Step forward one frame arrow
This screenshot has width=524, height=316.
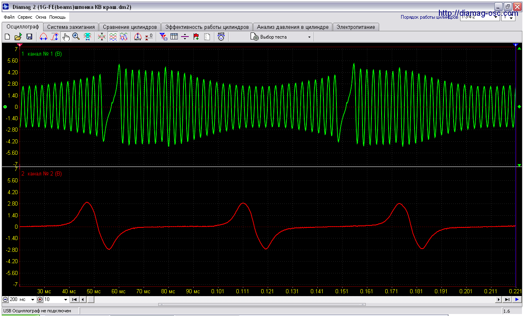pos(499,300)
